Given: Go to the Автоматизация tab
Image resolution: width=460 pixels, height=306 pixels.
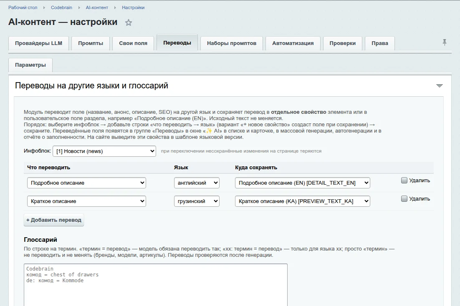Looking at the screenshot, I should [x=293, y=43].
